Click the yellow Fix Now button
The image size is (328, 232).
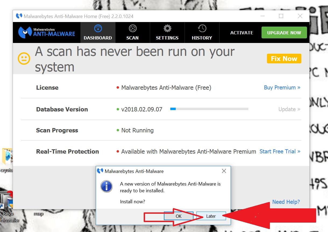(284, 59)
